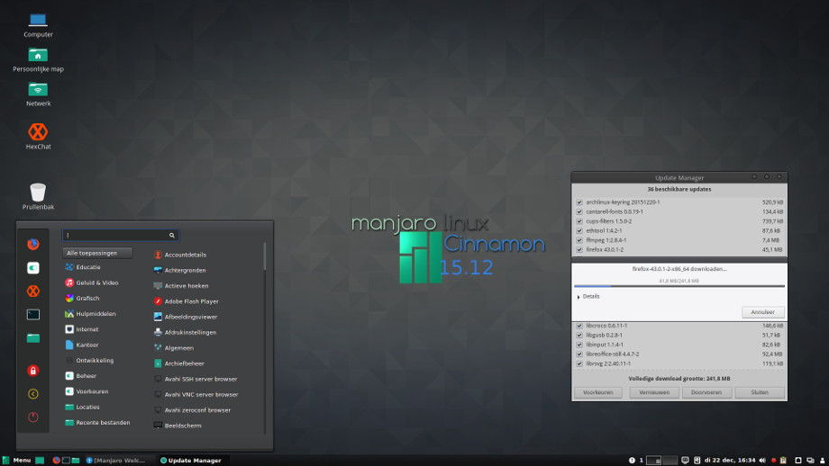829x466 pixels.
Task: Open the calendar from the clock
Action: pos(730,461)
